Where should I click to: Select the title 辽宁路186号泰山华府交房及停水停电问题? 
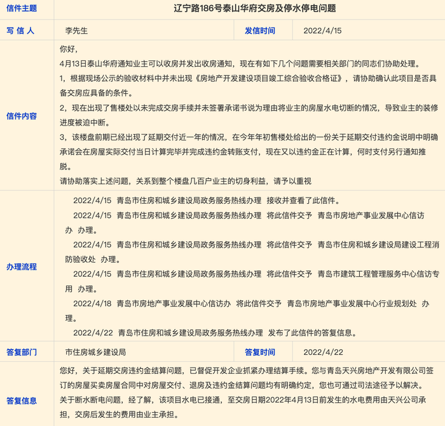[254, 8]
